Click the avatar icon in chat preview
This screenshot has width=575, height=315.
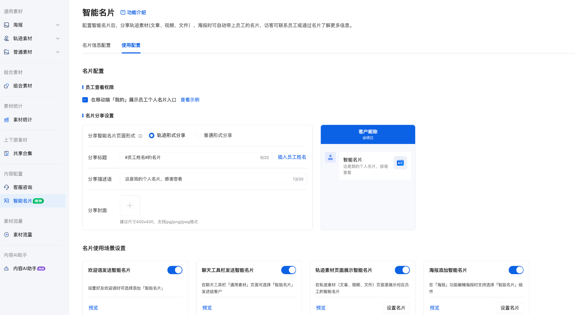330,157
